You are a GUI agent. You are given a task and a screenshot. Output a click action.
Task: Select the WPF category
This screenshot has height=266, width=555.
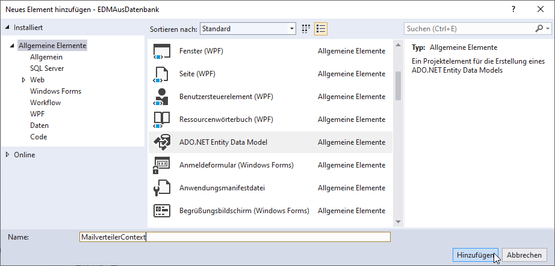[x=37, y=114]
